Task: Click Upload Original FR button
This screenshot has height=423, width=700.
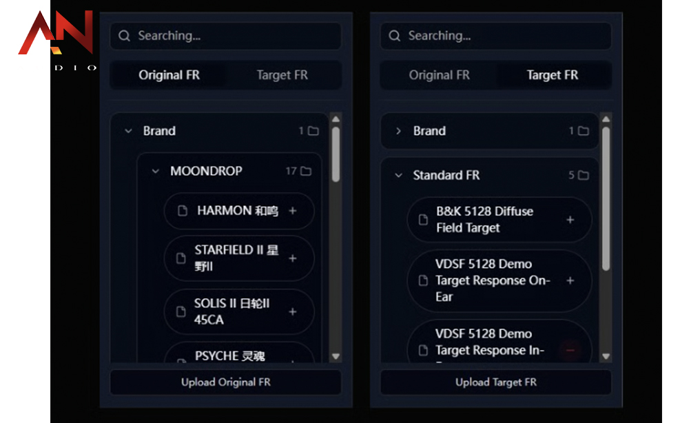Action: tap(226, 382)
